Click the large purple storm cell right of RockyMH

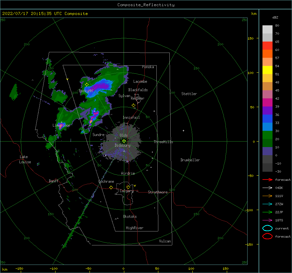pyautogui.click(x=102, y=86)
